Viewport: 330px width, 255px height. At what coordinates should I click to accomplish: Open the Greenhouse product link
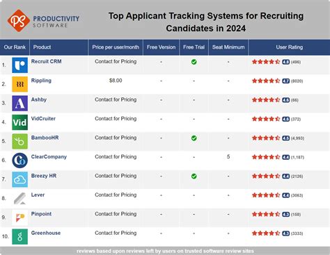tap(46, 233)
